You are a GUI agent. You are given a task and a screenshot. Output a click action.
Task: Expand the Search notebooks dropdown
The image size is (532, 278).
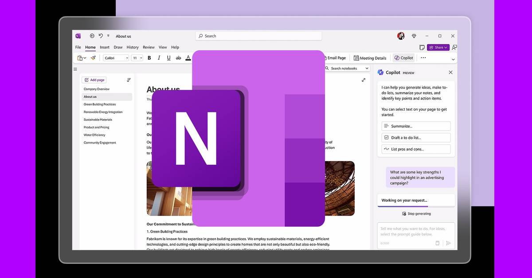pos(367,69)
